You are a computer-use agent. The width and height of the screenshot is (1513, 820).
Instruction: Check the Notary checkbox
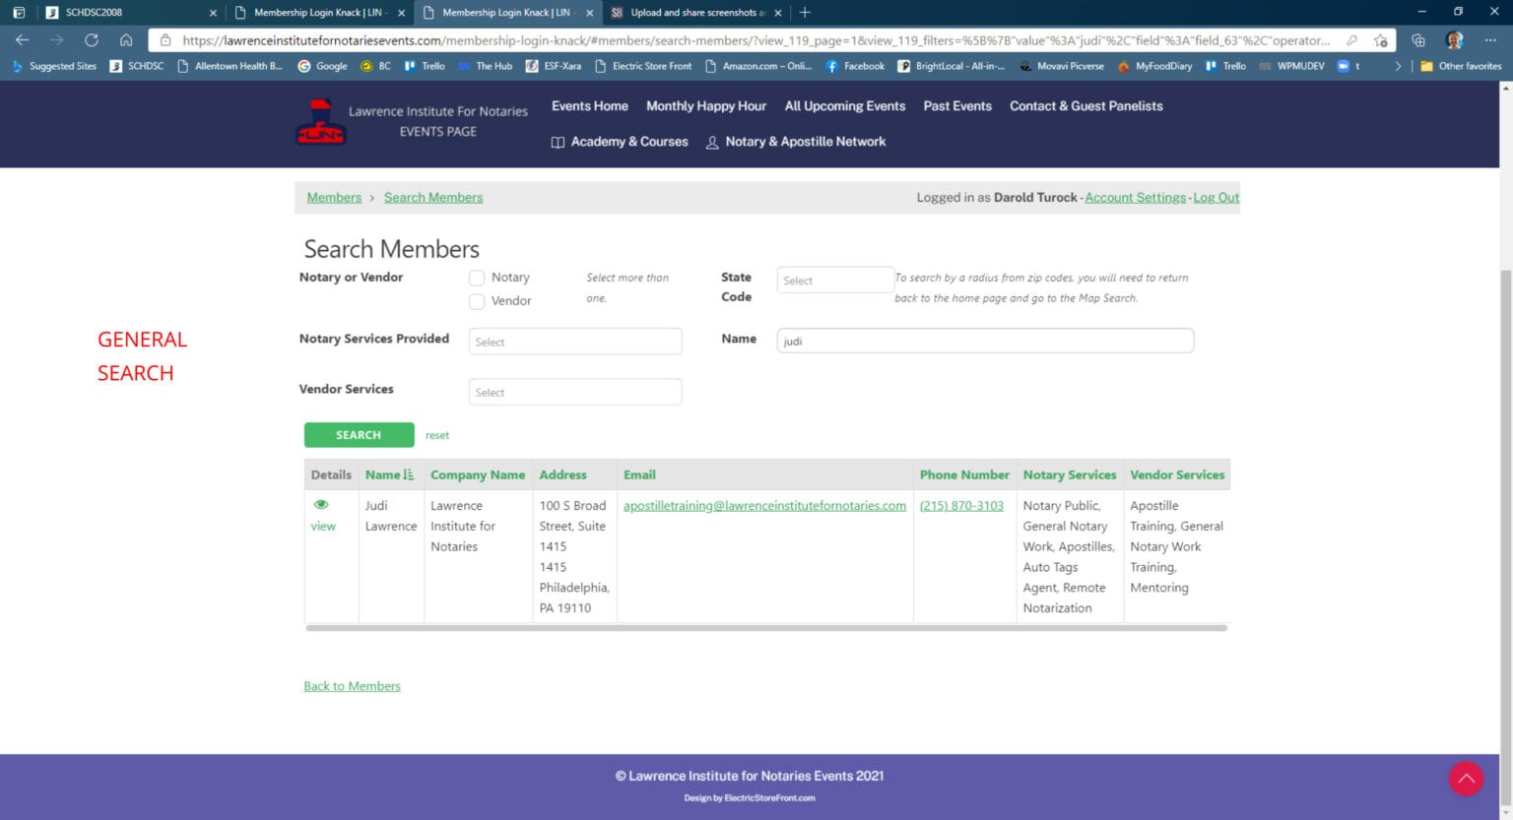[x=477, y=279]
